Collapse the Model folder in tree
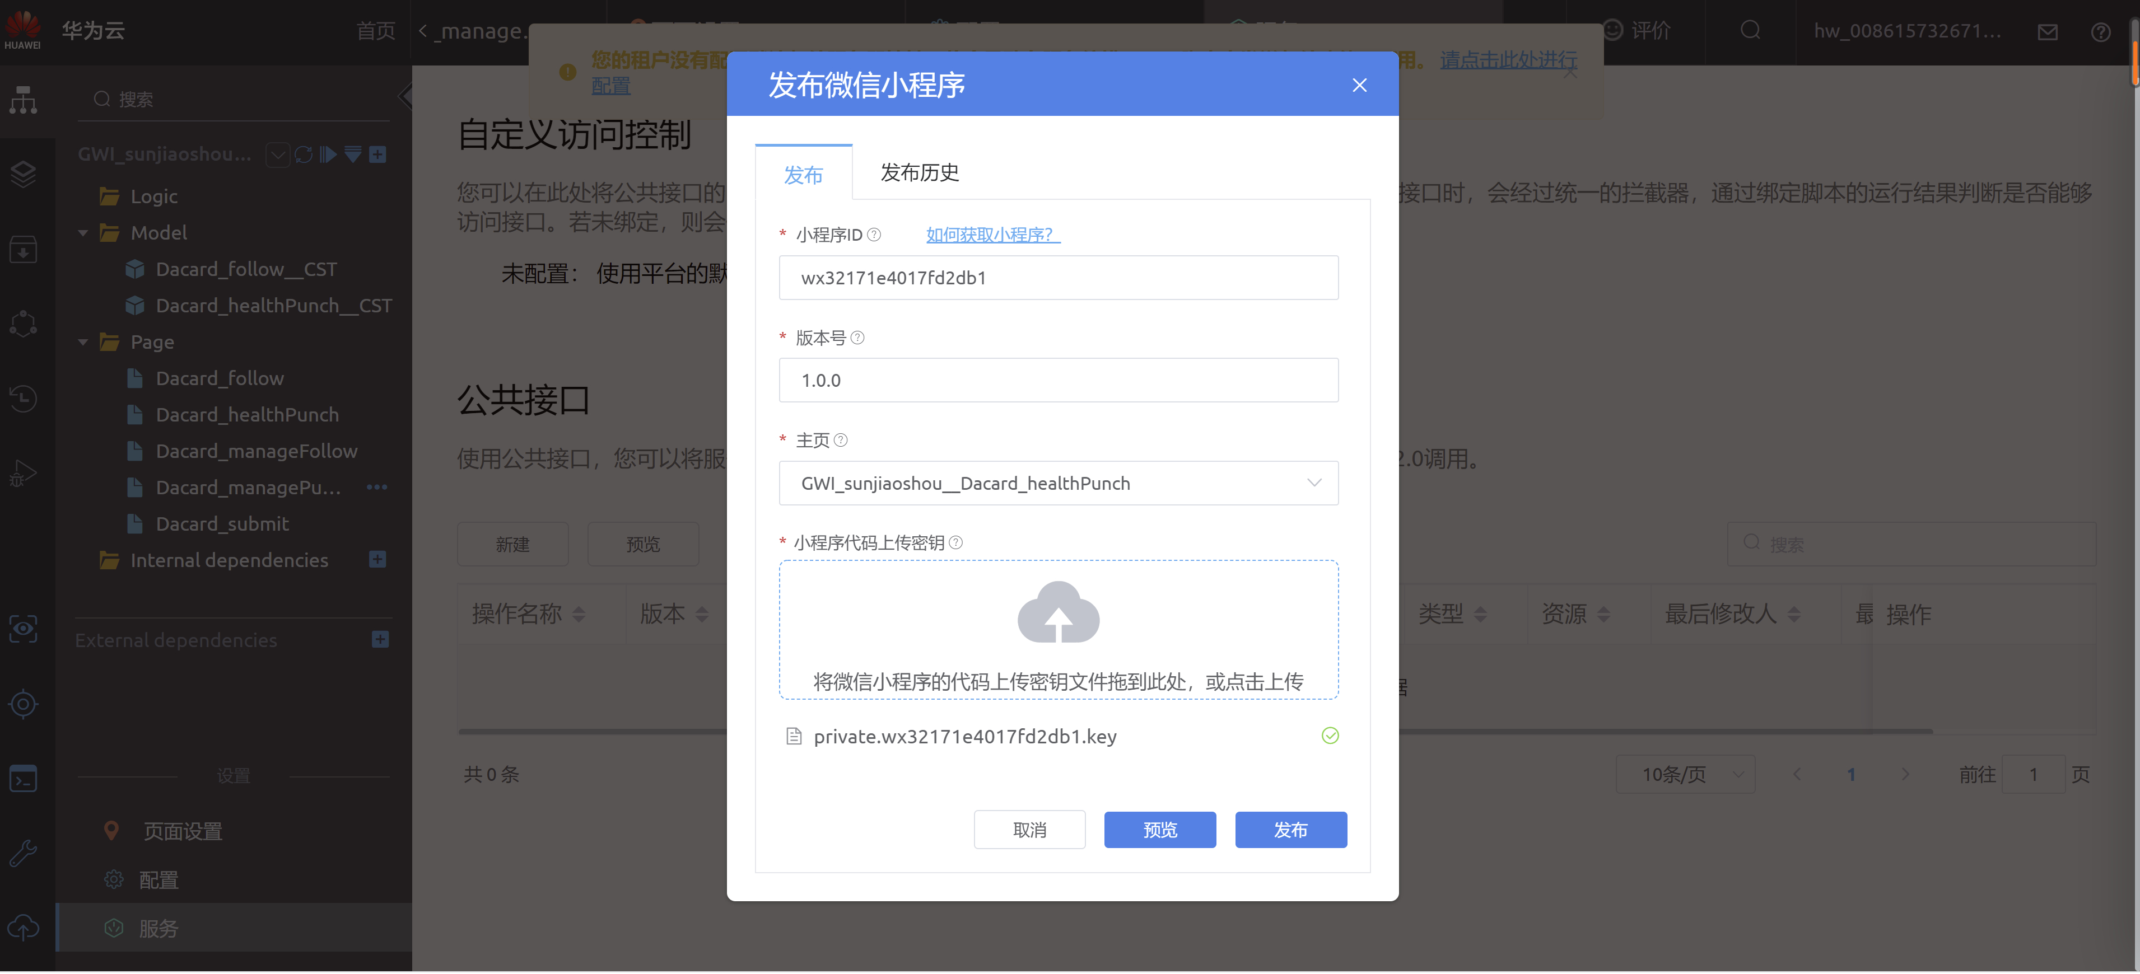This screenshot has height=974, width=2140. pos(83,233)
